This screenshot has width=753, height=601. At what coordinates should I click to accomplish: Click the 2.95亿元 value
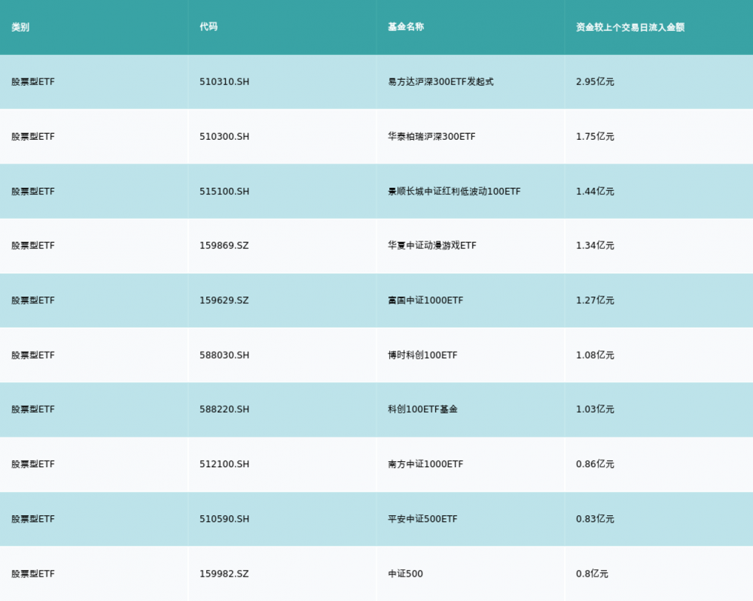(595, 81)
